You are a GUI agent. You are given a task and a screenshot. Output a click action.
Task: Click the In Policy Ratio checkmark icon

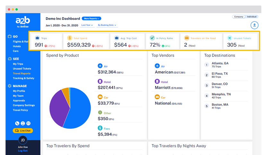pos(152,38)
